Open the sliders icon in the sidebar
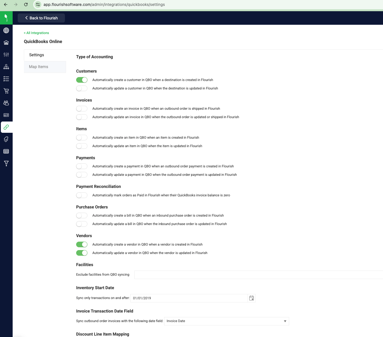 (6, 55)
